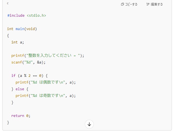Click the 'int a;' declaration line
This screenshot has height=132, width=180.
pos(18,42)
